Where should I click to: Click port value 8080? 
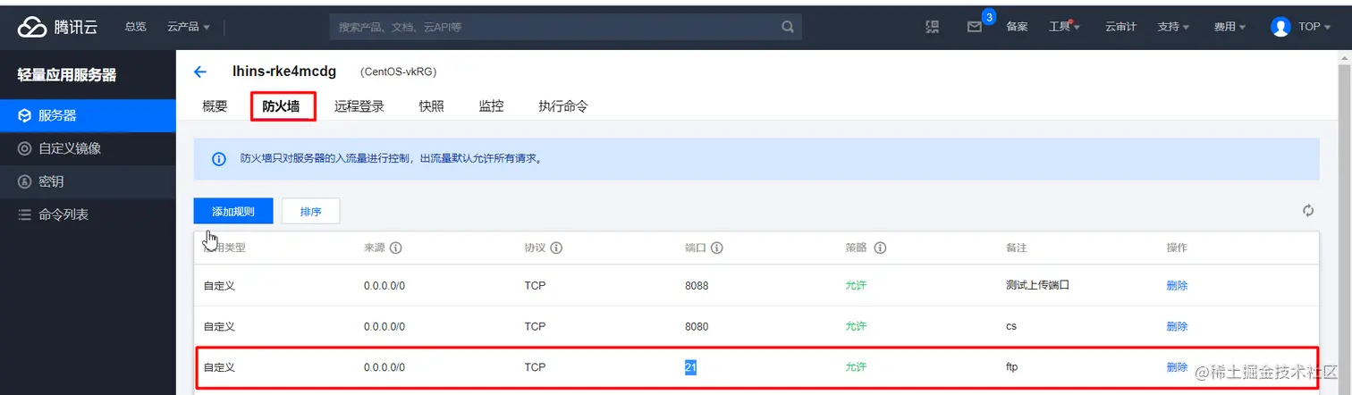click(x=697, y=326)
